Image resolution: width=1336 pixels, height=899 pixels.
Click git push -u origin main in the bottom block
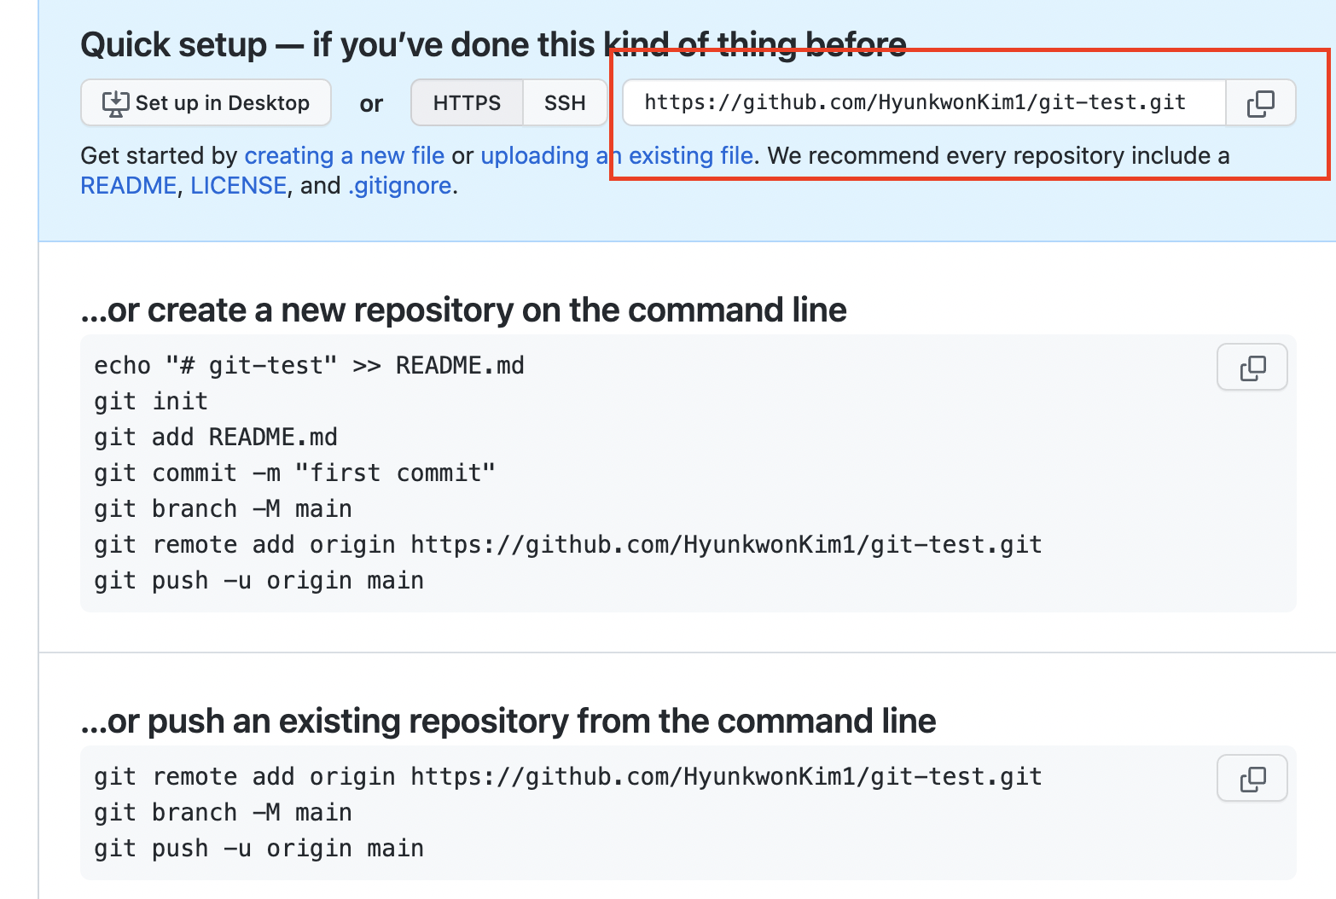pos(258,848)
